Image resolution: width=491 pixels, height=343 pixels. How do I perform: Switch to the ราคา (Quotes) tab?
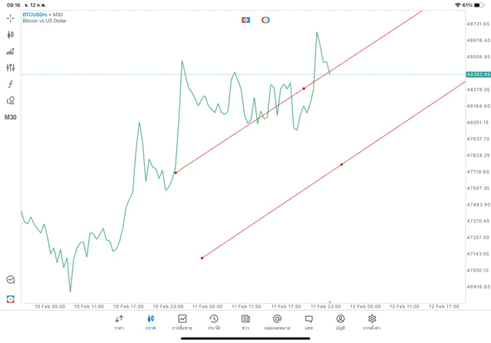click(x=119, y=322)
